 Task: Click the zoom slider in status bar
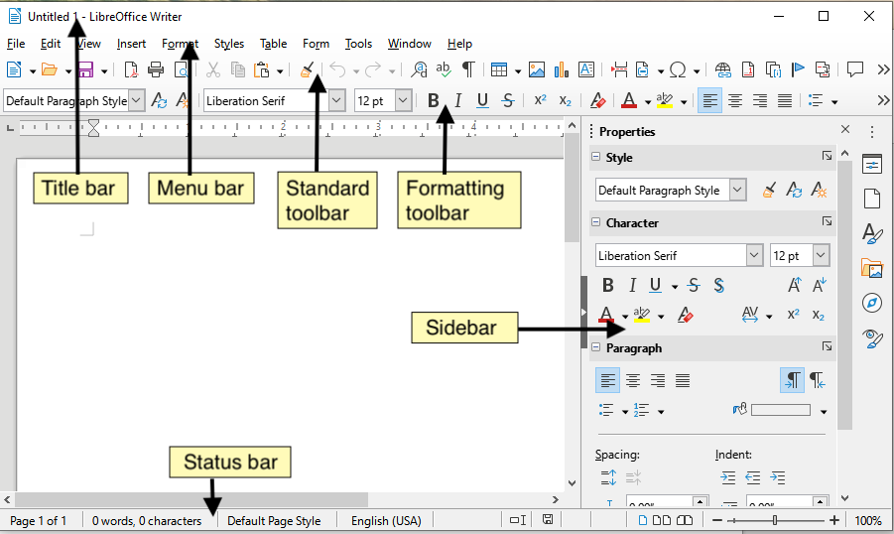(x=774, y=521)
